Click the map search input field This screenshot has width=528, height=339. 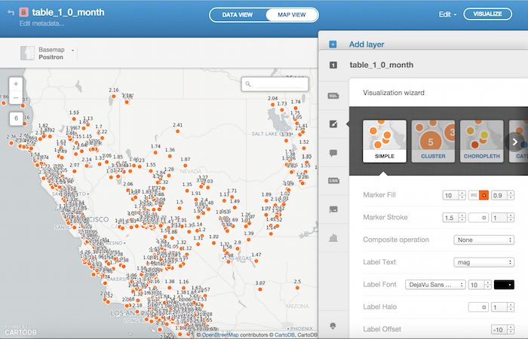click(x=275, y=84)
